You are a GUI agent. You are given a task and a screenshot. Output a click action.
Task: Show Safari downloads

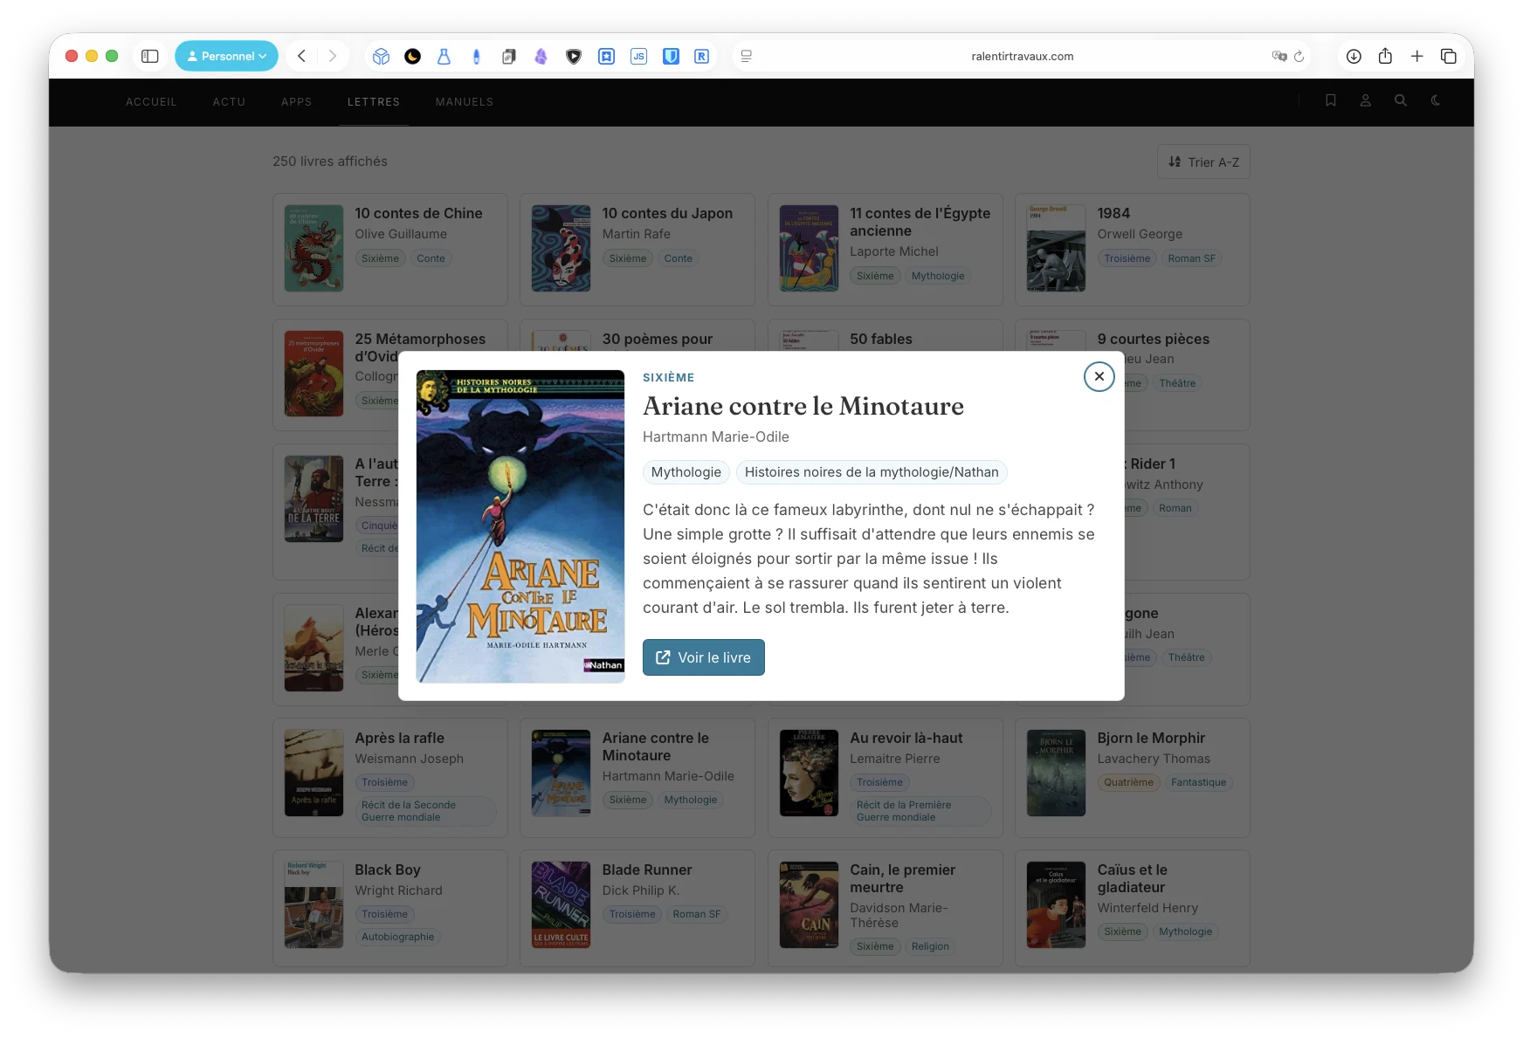coord(1354,56)
